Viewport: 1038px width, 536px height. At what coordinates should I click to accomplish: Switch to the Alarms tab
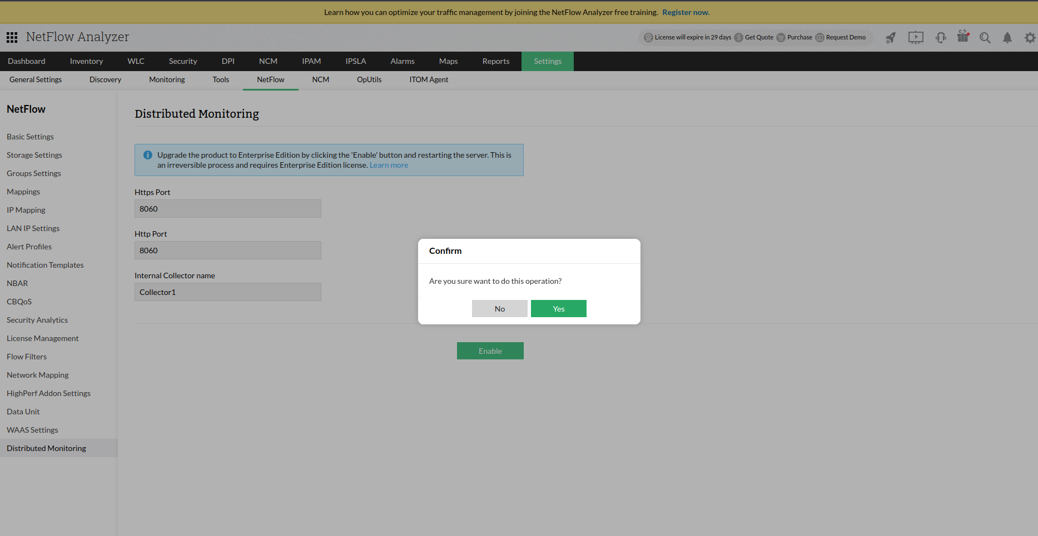click(402, 61)
